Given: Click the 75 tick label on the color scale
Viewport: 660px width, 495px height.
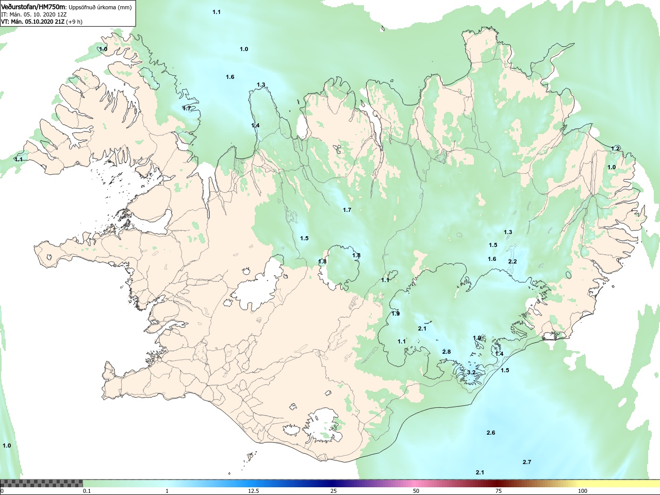Looking at the screenshot, I should 499,491.
